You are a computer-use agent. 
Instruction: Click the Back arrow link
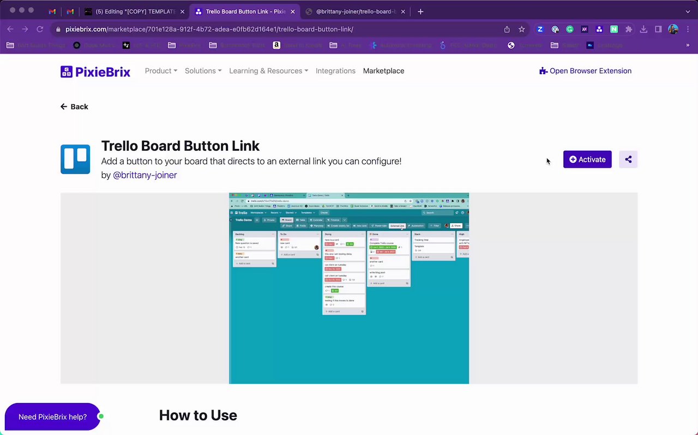coord(74,107)
